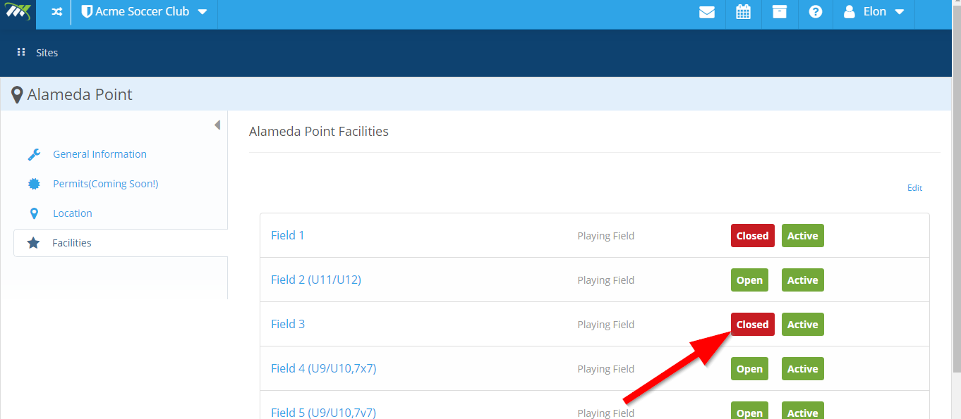Click the Alameda Point page title
Image resolution: width=961 pixels, height=419 pixels.
(x=80, y=94)
